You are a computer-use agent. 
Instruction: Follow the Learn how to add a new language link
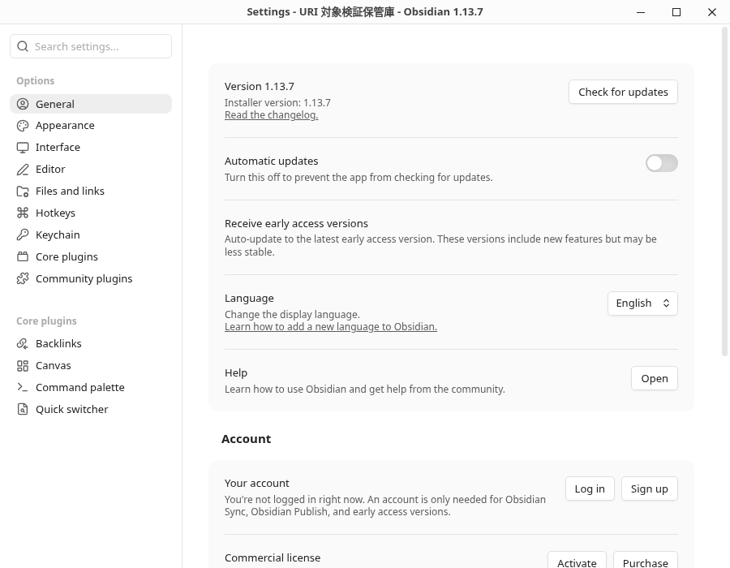(331, 327)
